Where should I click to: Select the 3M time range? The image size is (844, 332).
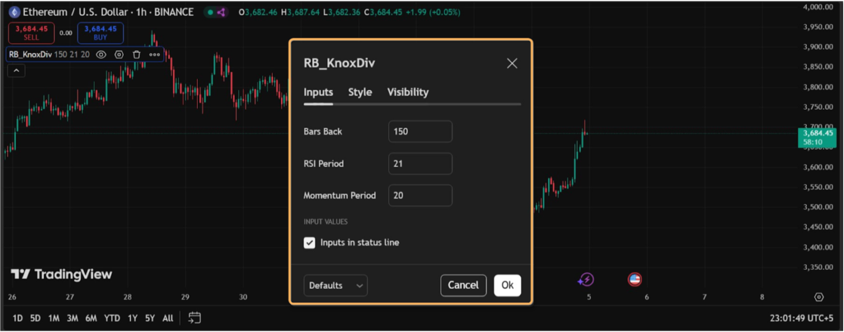[x=72, y=318]
